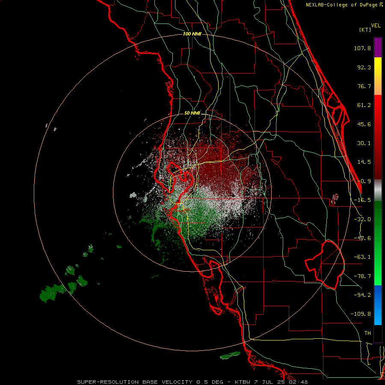Select the -16.5 scale value
The width and height of the screenshot is (385, 385).
click(x=362, y=200)
